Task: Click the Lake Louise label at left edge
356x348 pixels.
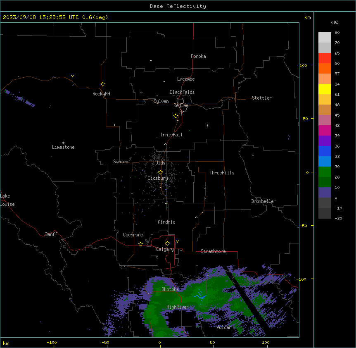Action: point(7,200)
